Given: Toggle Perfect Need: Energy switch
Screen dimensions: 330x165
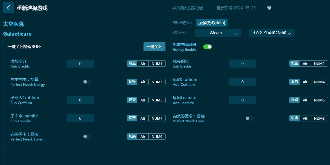Looking at the screenshot, I should [87, 82].
